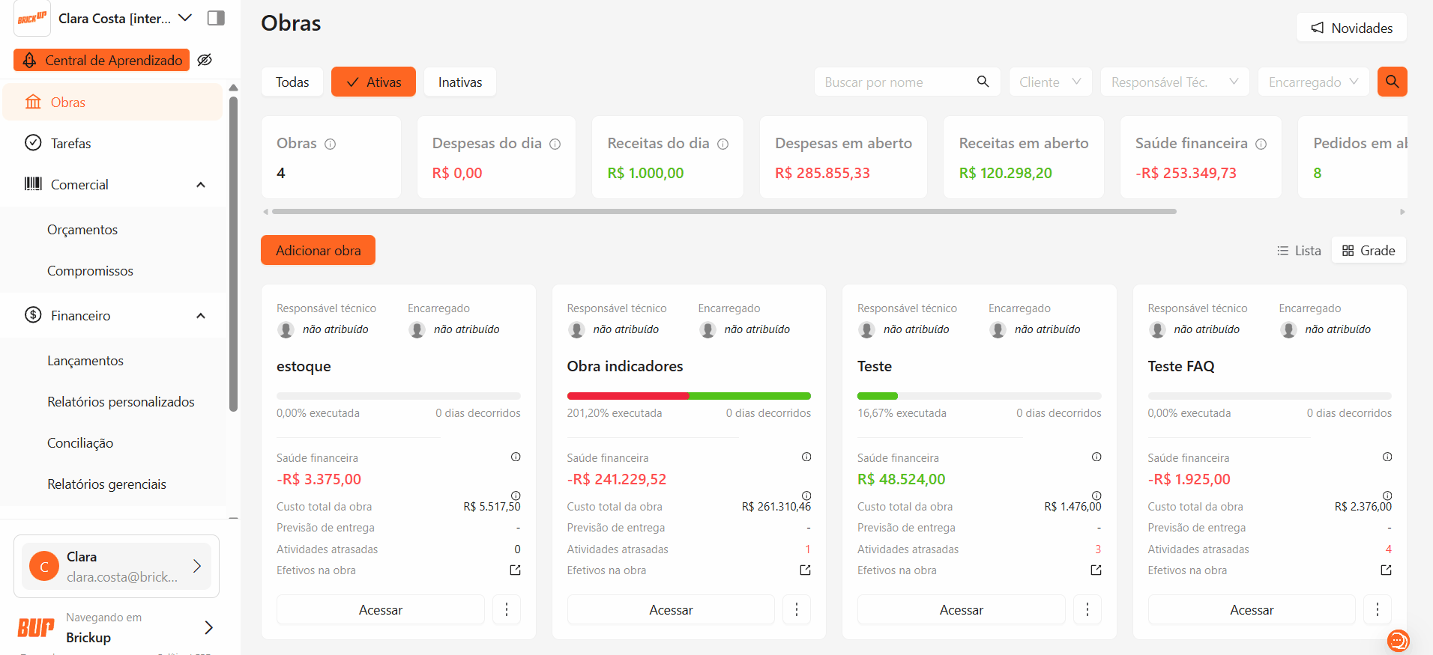Open three-dot menu on Teste FAQ card
1433x655 pixels.
[1377, 610]
